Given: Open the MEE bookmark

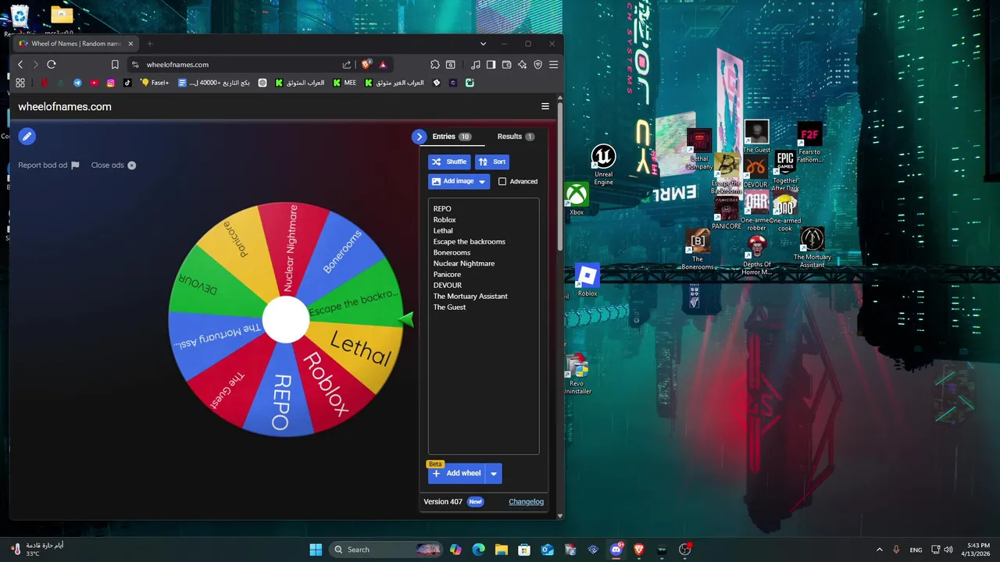Looking at the screenshot, I should (x=345, y=83).
